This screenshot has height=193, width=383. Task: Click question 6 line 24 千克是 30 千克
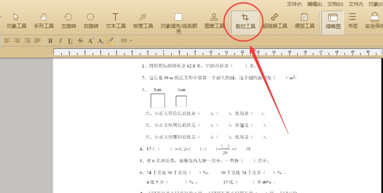point(212,172)
